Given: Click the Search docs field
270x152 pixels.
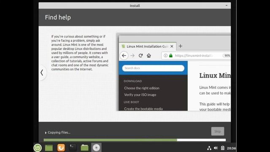Looking at the screenshot, I should tap(153, 68).
